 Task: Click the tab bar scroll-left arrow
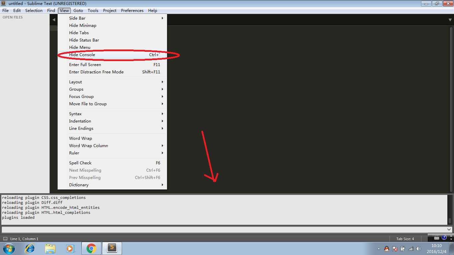pyautogui.click(x=54, y=20)
